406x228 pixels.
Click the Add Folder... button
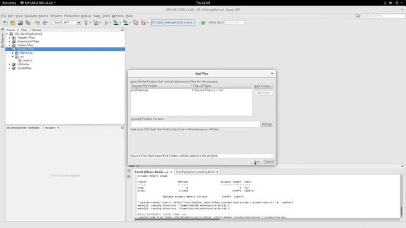[263, 86]
